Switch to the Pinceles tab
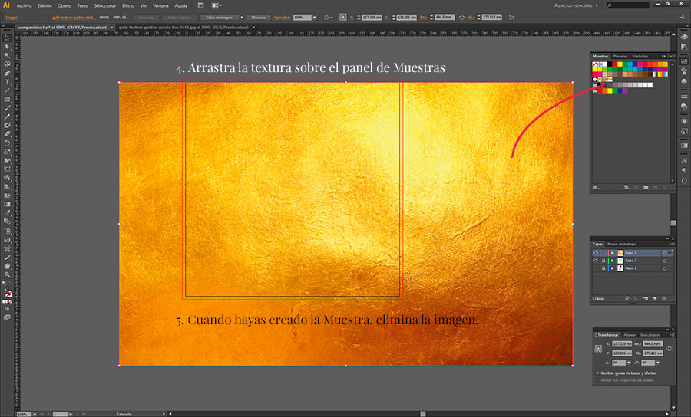The image size is (691, 417). tap(620, 56)
